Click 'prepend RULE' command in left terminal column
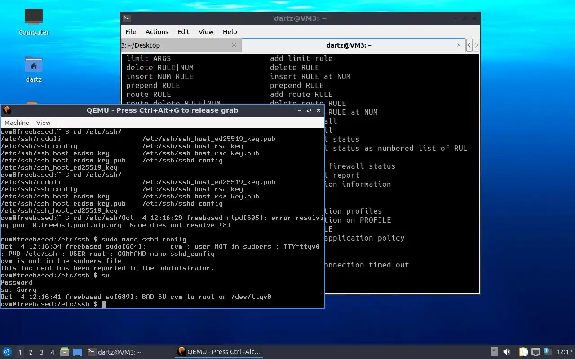Viewport: 575px width, 359px height. point(153,85)
